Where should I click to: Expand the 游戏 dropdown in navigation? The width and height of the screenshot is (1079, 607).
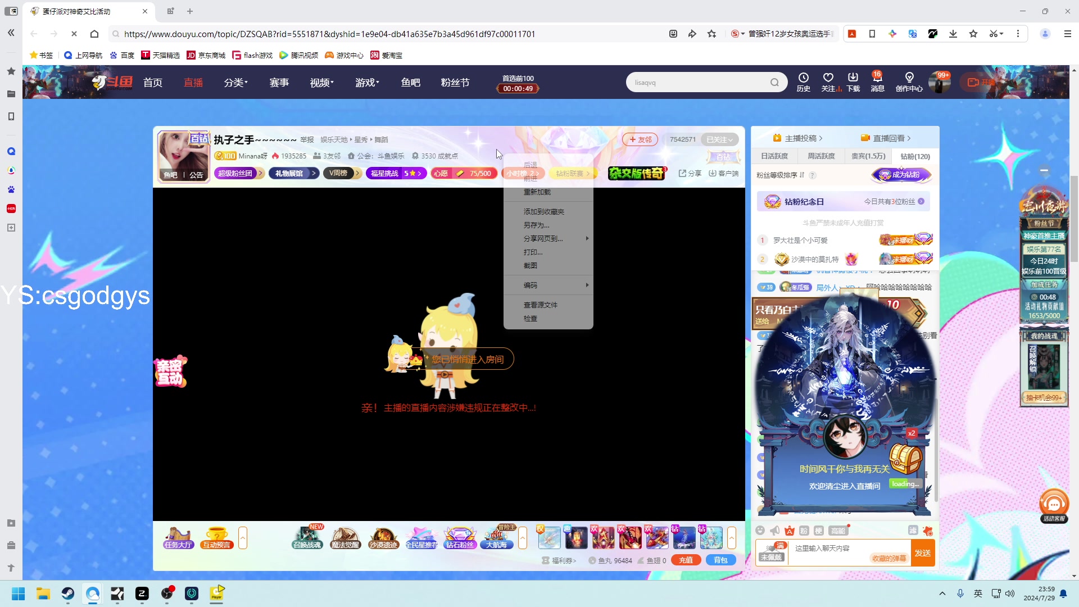click(x=368, y=83)
